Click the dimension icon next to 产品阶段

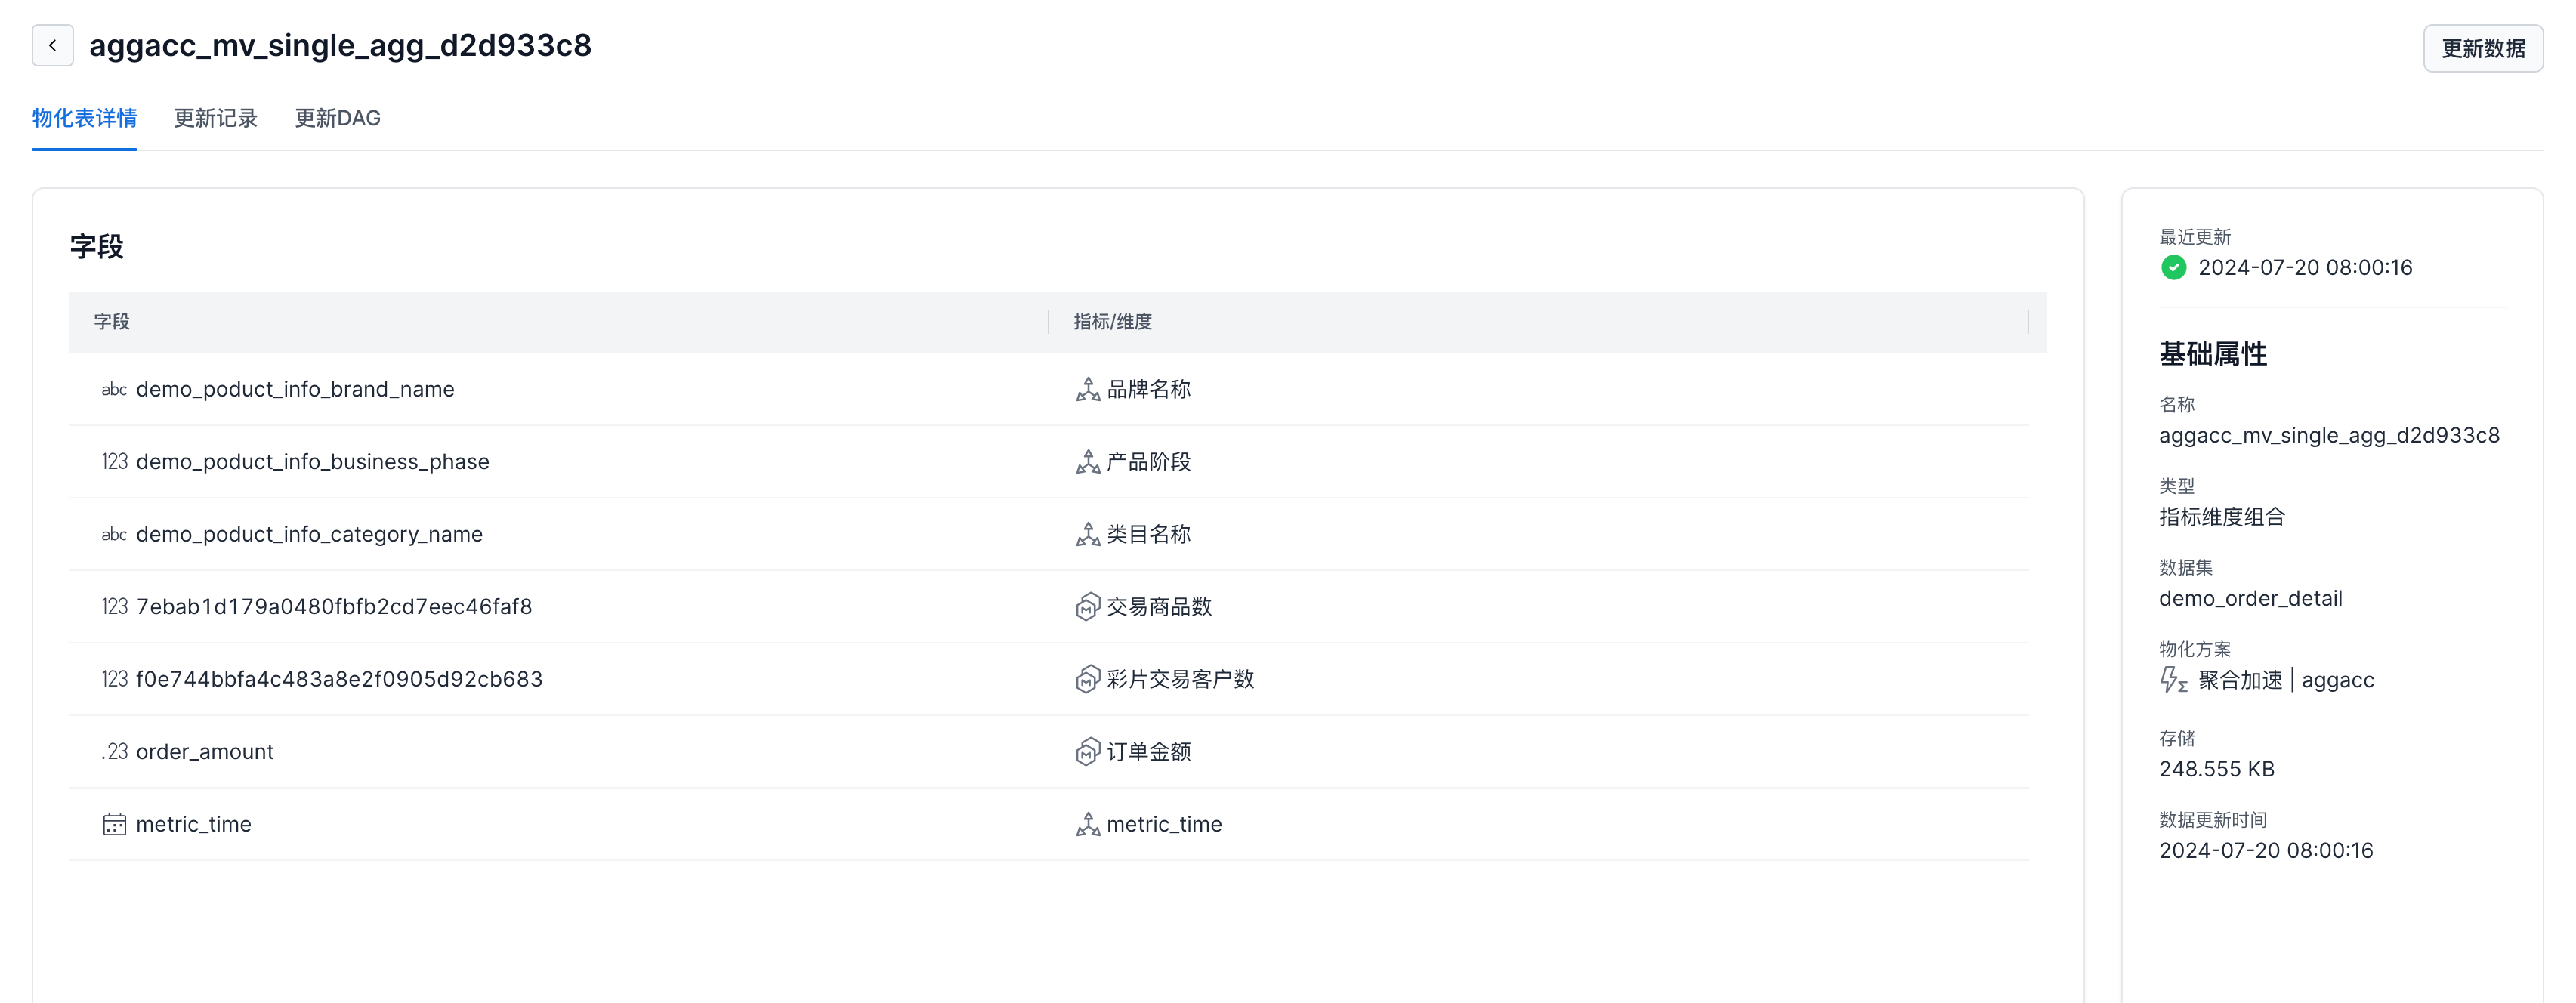(x=1087, y=462)
